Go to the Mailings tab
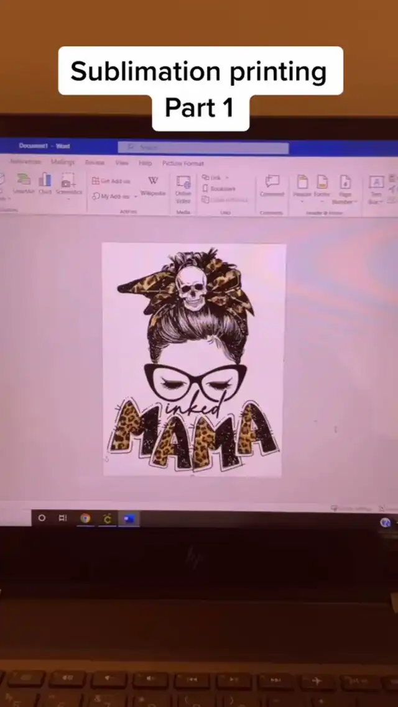The image size is (398, 707). pos(63,162)
